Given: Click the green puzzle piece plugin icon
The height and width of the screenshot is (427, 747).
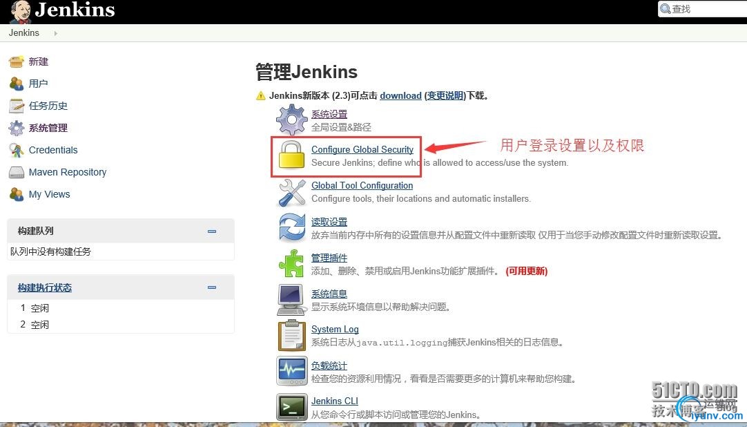Looking at the screenshot, I should point(291,263).
